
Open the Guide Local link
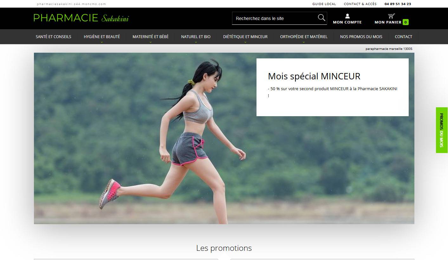point(324,4)
